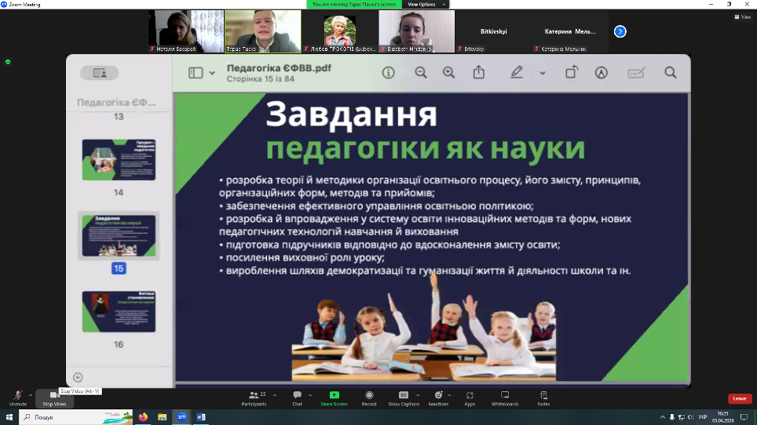Start recording the meeting
The width and height of the screenshot is (757, 425).
tap(368, 398)
